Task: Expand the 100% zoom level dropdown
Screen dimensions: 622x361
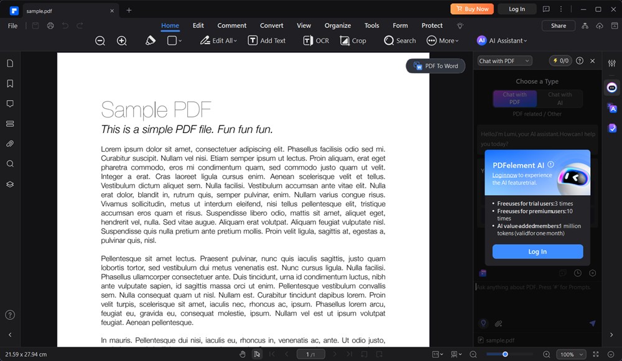Action: click(570, 354)
